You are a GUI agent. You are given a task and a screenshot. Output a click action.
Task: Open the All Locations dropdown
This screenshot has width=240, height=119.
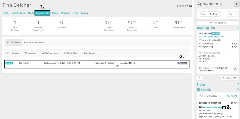[x=31, y=53]
